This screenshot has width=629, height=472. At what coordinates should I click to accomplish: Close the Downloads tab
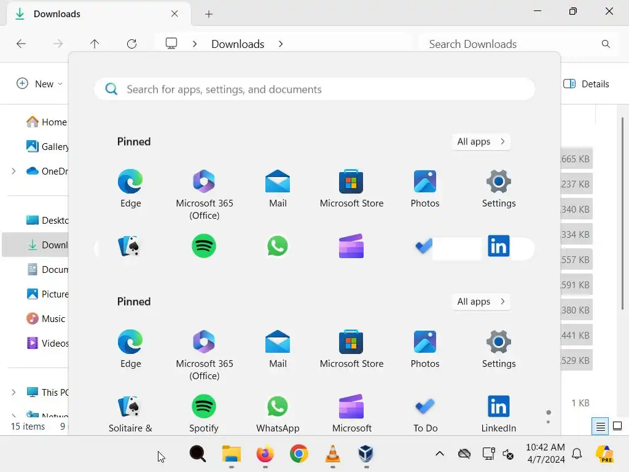pyautogui.click(x=174, y=14)
